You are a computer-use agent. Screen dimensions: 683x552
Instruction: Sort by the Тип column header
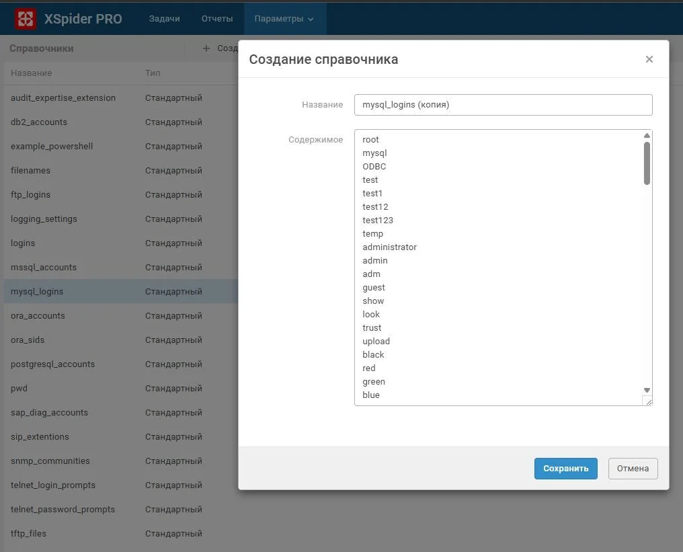(153, 73)
